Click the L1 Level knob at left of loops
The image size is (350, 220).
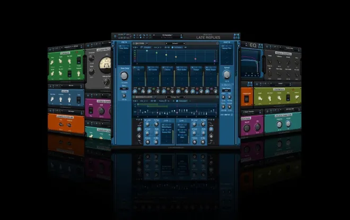pyautogui.click(x=139, y=129)
